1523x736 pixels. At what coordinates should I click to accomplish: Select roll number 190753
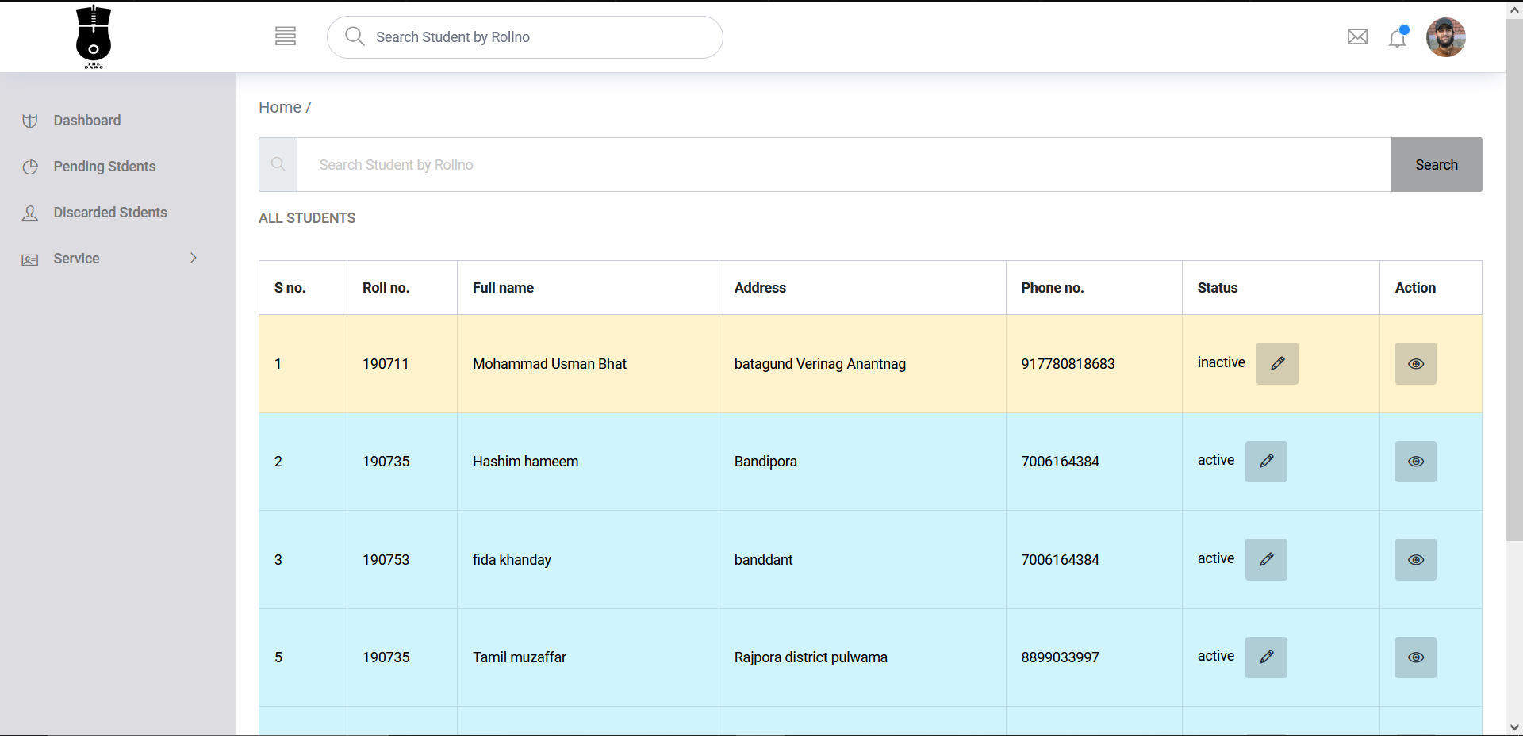coord(386,560)
